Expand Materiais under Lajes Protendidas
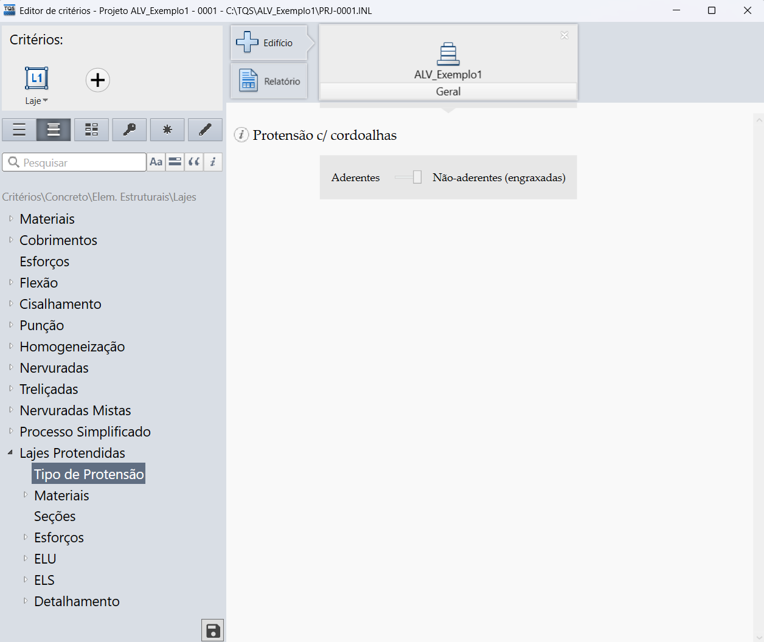This screenshot has height=642, width=764. 26,495
